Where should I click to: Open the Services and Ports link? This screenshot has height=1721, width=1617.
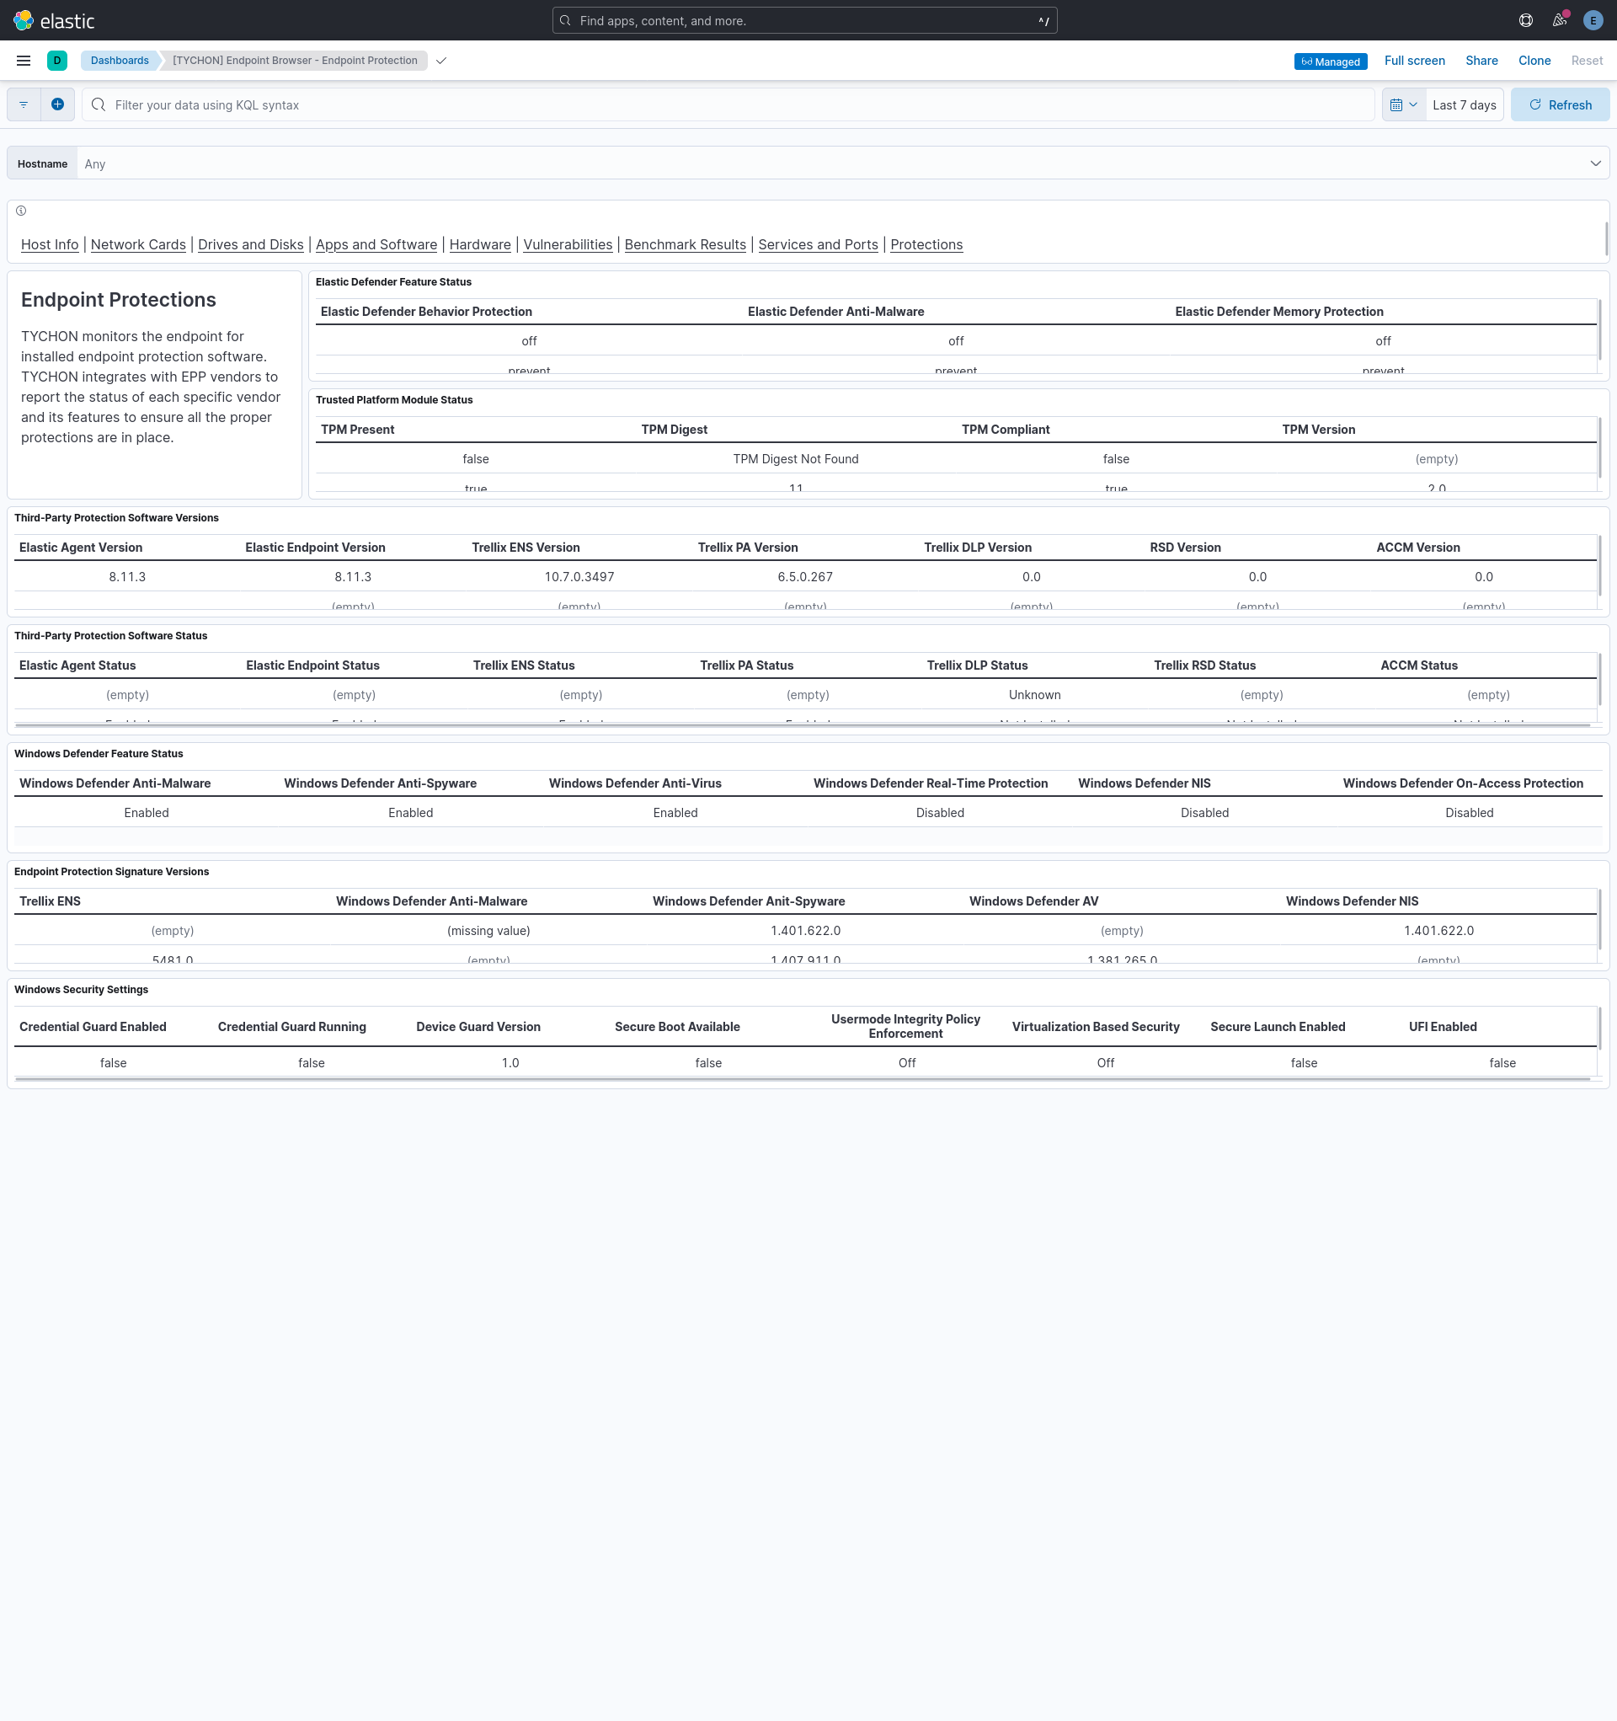click(x=818, y=245)
